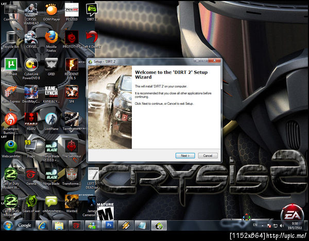The image size is (309, 241).
Task: Launch the Fraps desktop shortcut
Action: point(31,150)
